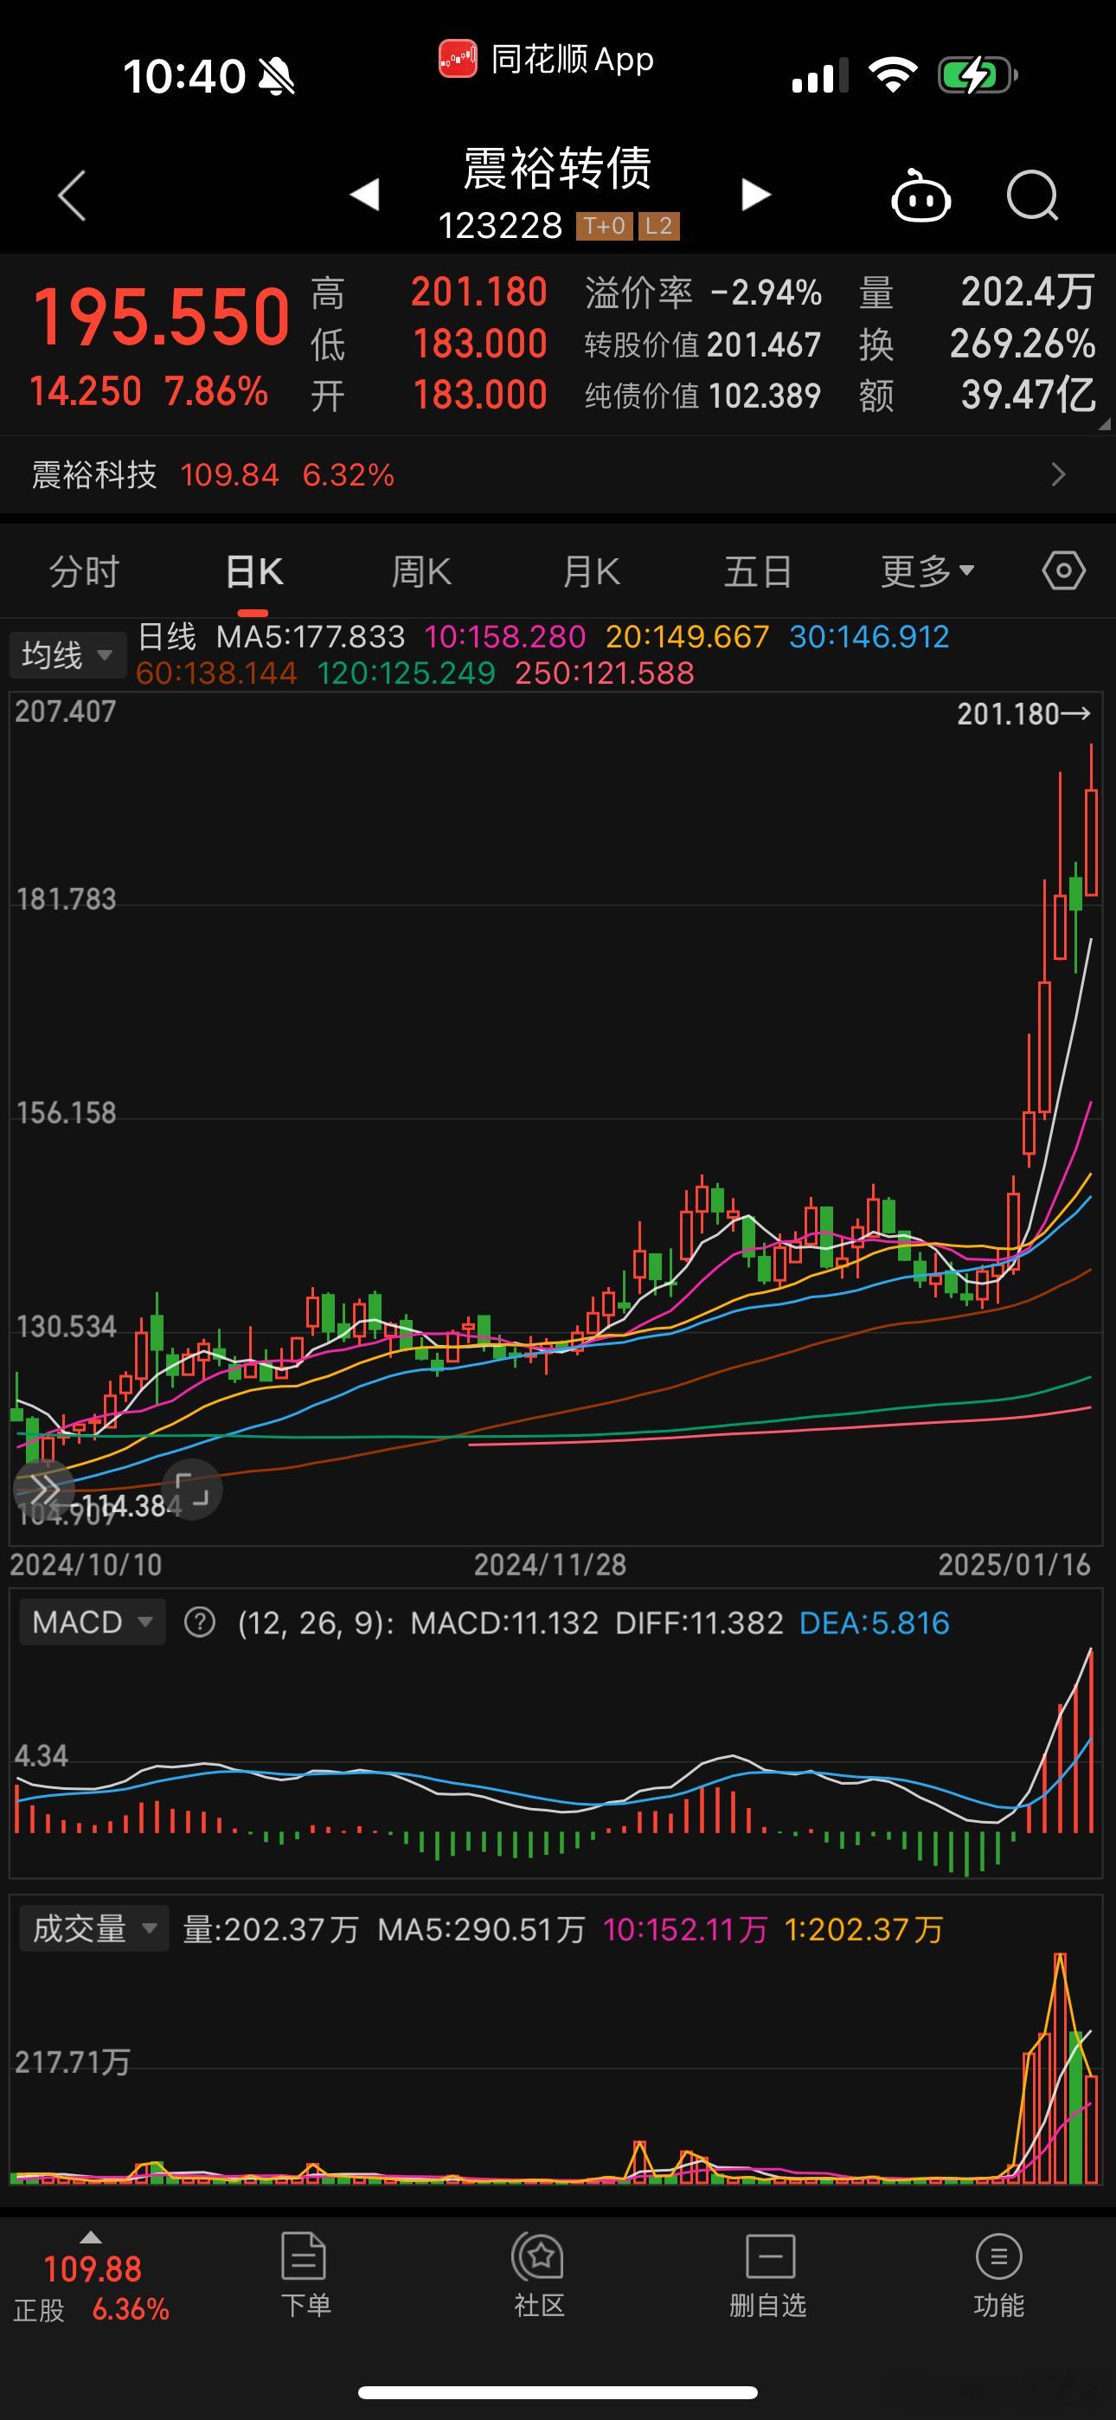This screenshot has width=1116, height=2420.
Task: Tap the 201.180 high price marker
Action: coord(1024,714)
